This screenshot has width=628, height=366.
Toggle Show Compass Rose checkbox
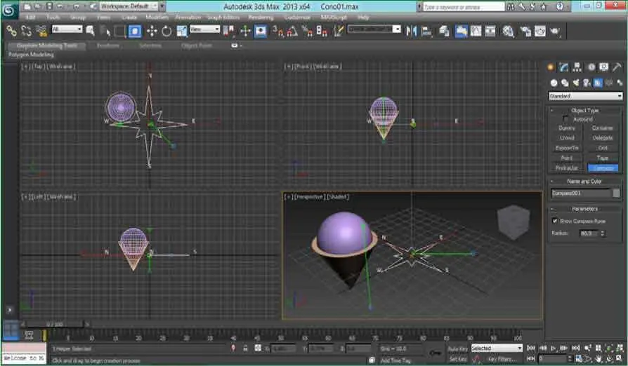(x=555, y=221)
